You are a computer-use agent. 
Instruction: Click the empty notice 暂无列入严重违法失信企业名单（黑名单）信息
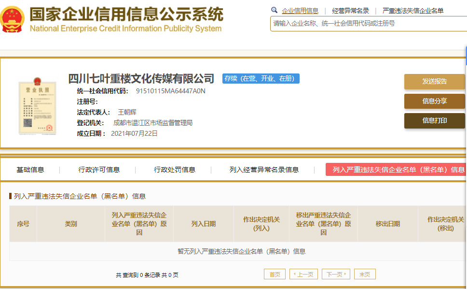(242, 251)
